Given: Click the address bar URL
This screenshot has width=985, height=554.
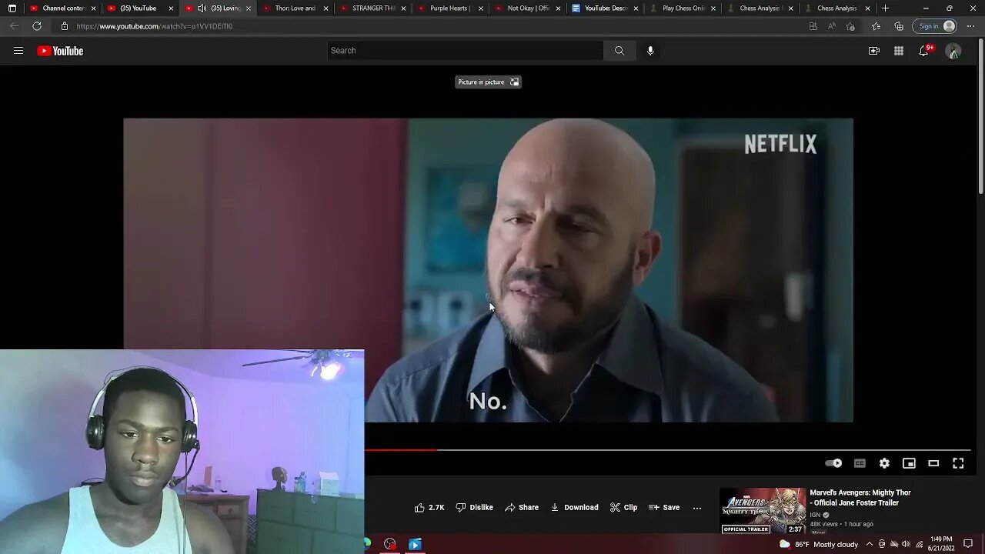Looking at the screenshot, I should 154,26.
